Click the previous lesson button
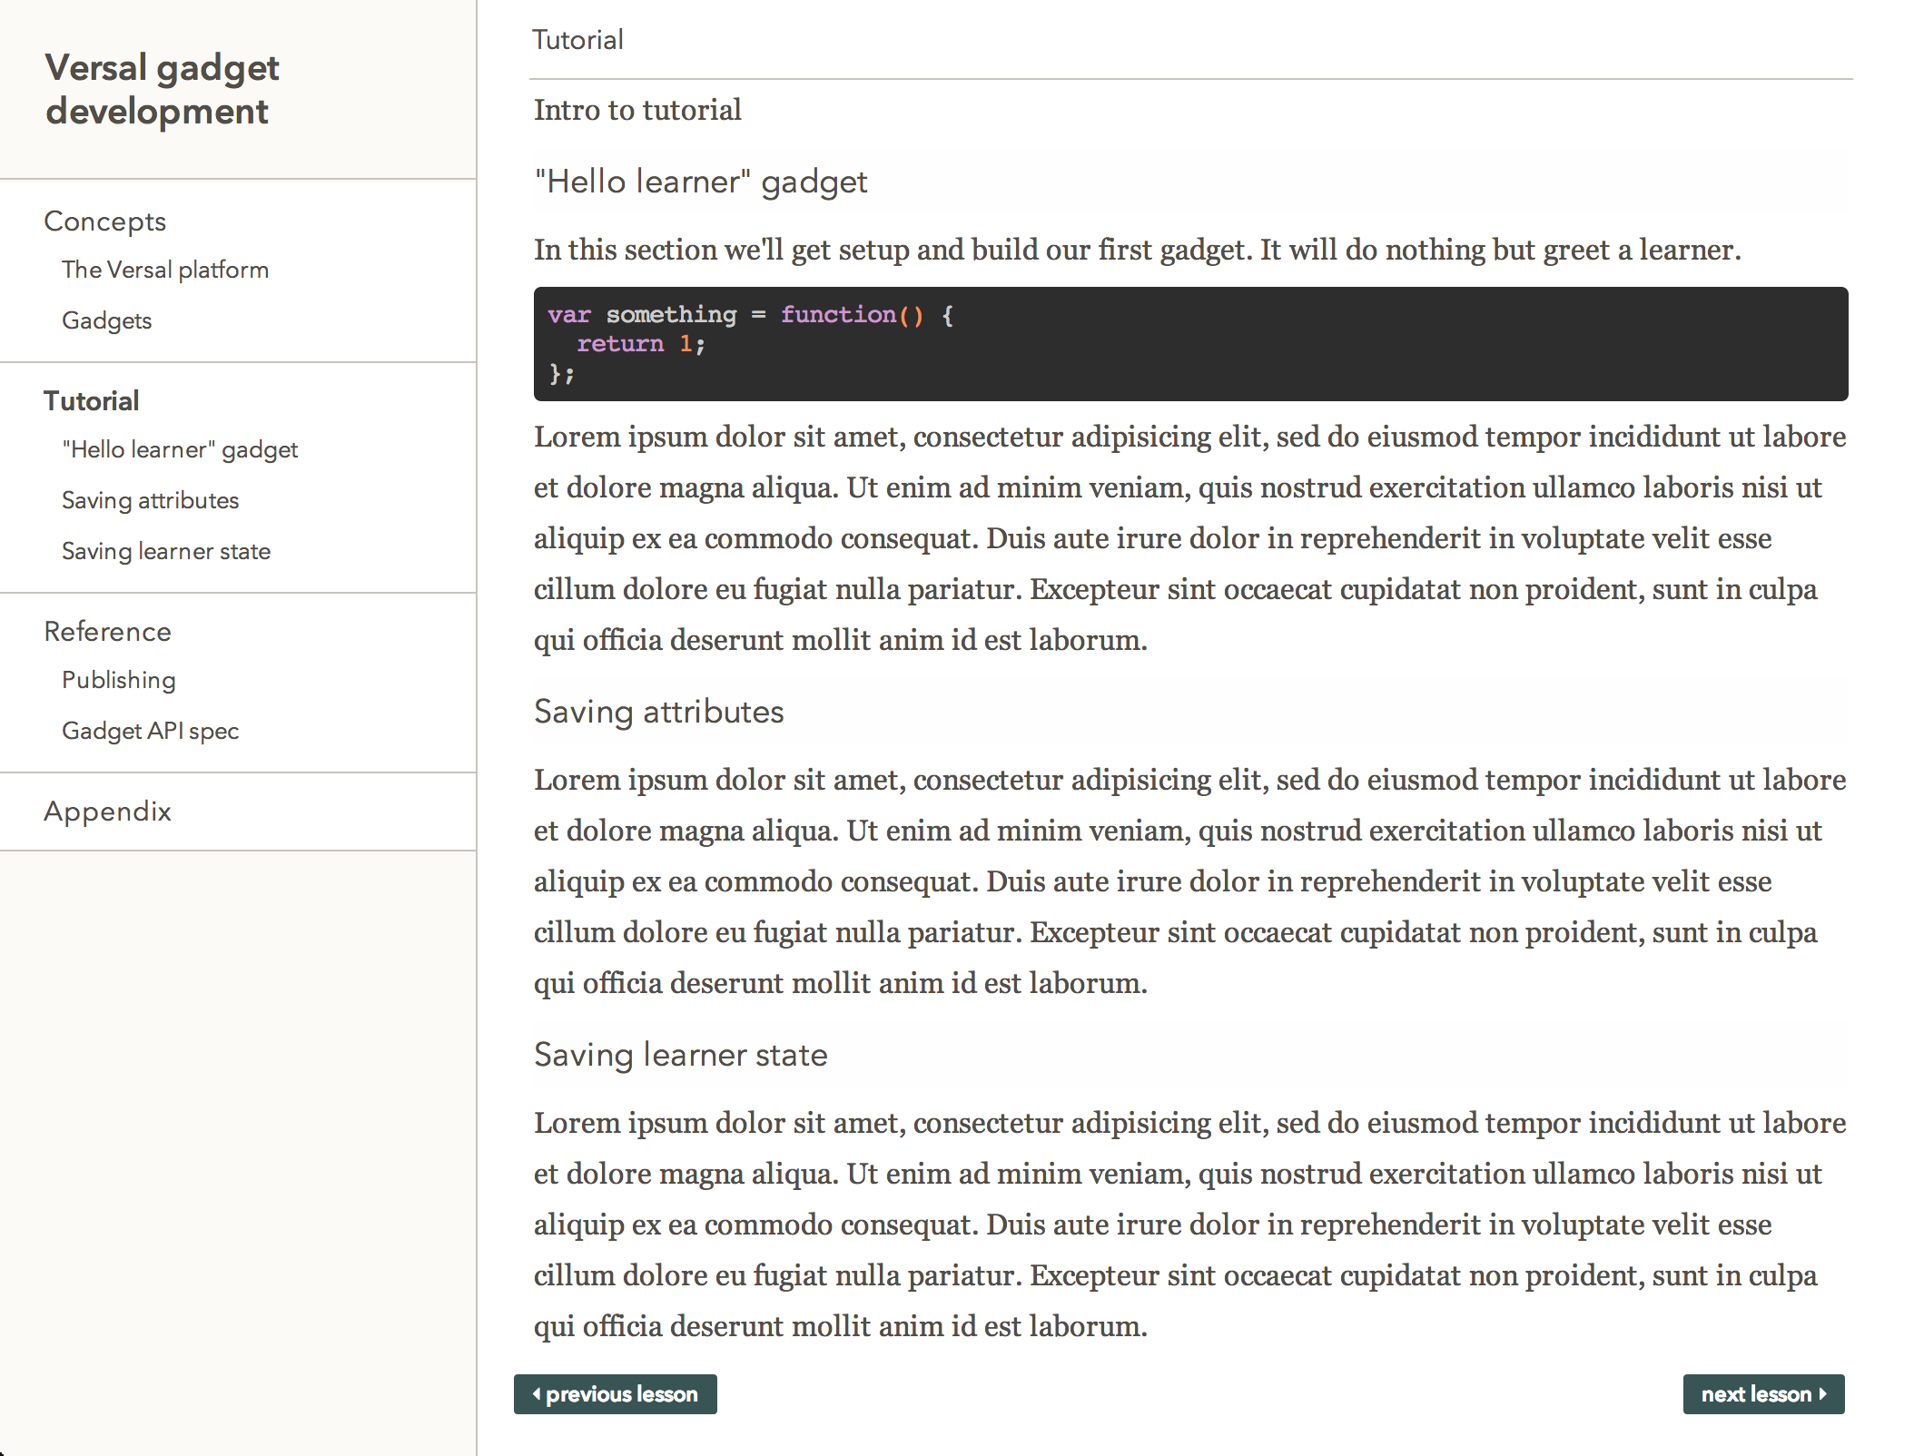This screenshot has width=1914, height=1456. pos(616,1394)
